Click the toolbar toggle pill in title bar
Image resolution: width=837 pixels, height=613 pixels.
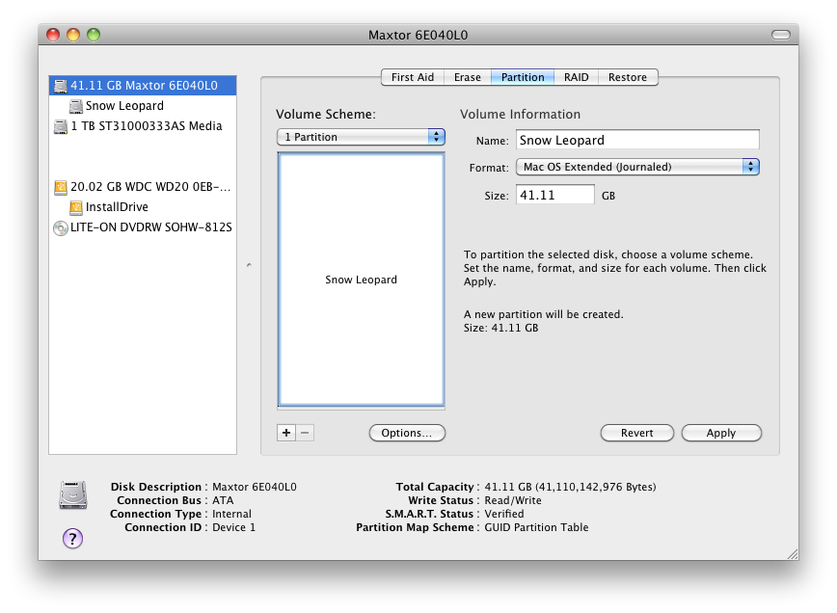[780, 35]
